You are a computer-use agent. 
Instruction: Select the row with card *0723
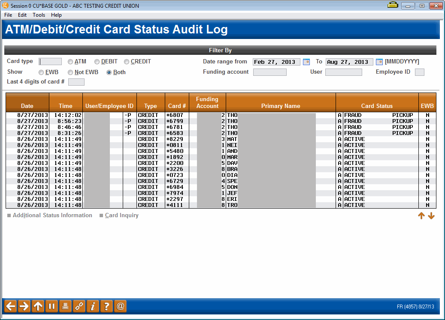(221, 175)
